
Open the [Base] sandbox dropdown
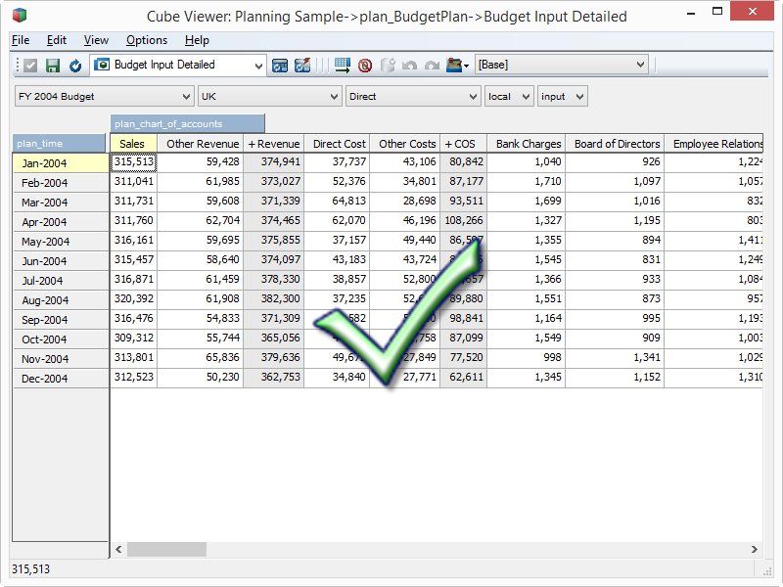641,66
